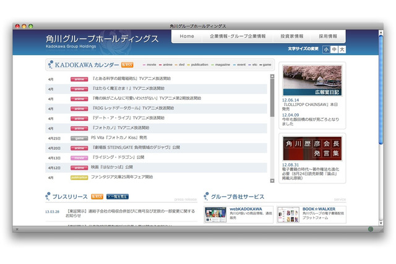Open ファンタジア文庫25周年フェア開始 entry

(x=122, y=177)
